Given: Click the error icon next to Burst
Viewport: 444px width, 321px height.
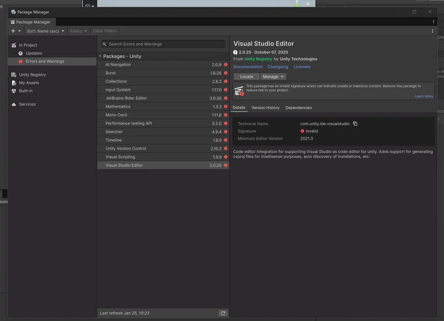Looking at the screenshot, I should [226, 73].
